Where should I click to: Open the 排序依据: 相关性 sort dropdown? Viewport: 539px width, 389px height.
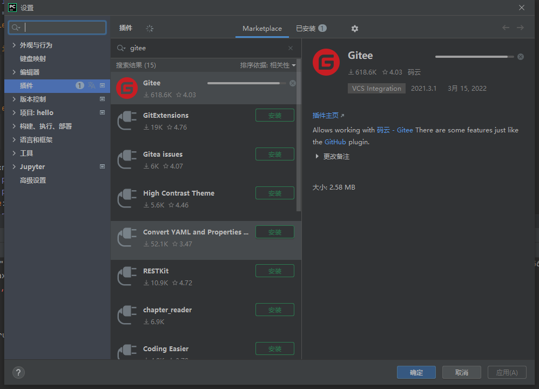tap(267, 65)
